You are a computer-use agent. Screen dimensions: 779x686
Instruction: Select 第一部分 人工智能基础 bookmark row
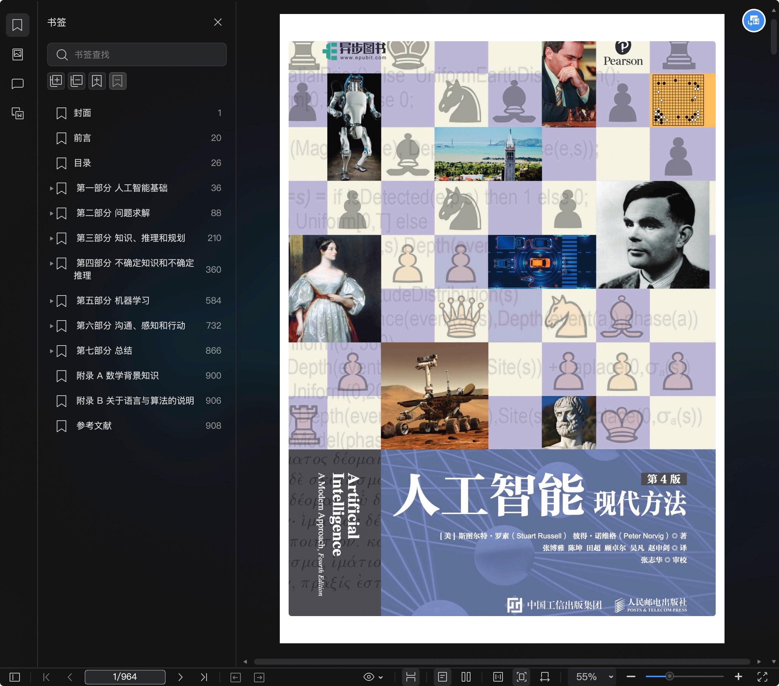click(x=137, y=188)
